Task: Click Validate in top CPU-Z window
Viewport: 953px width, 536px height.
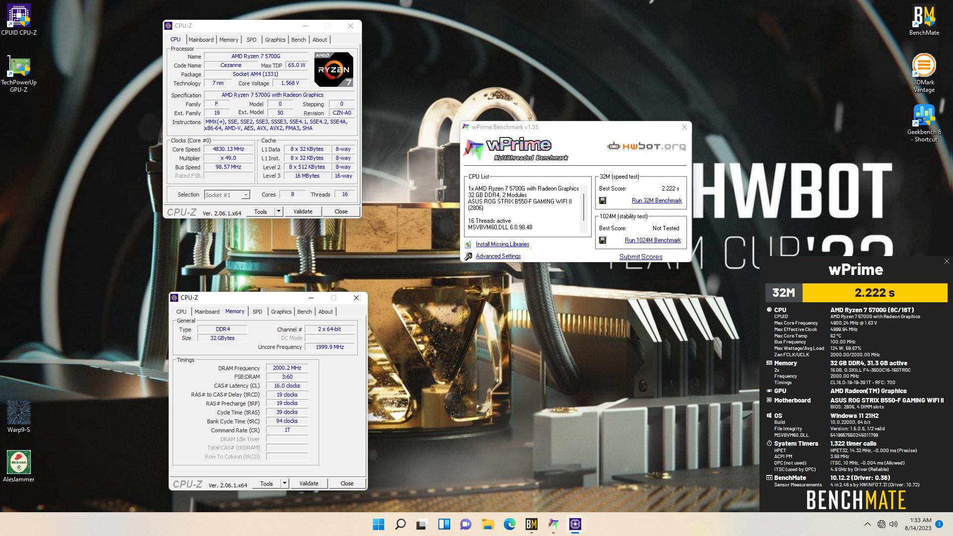Action: click(303, 211)
